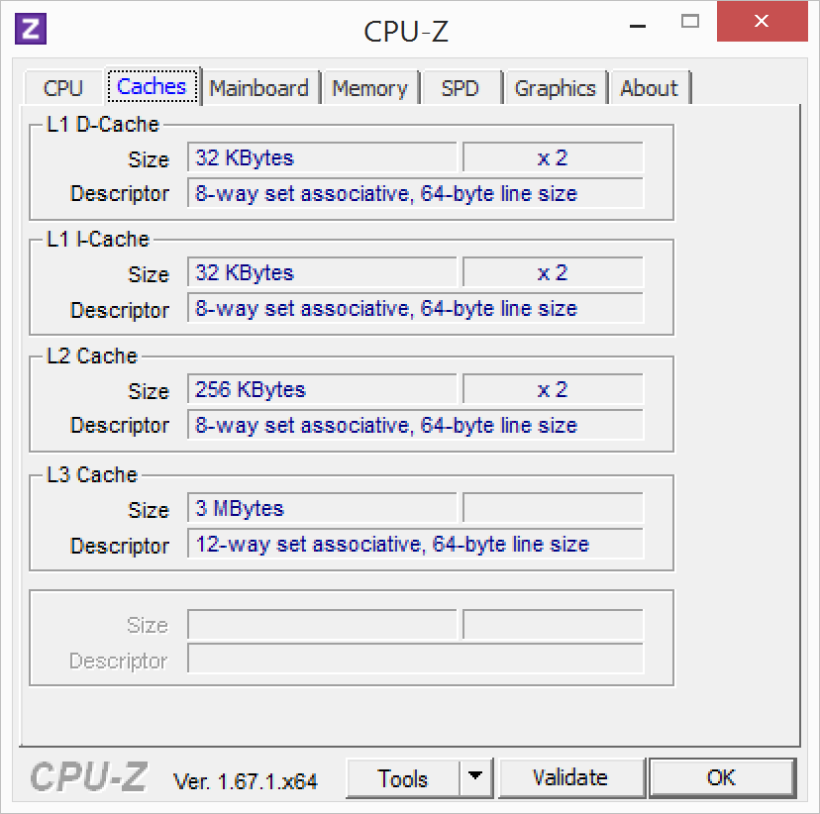The image size is (820, 814).
Task: Click the L2 Cache 256 KBytes field
Action: coord(322,389)
